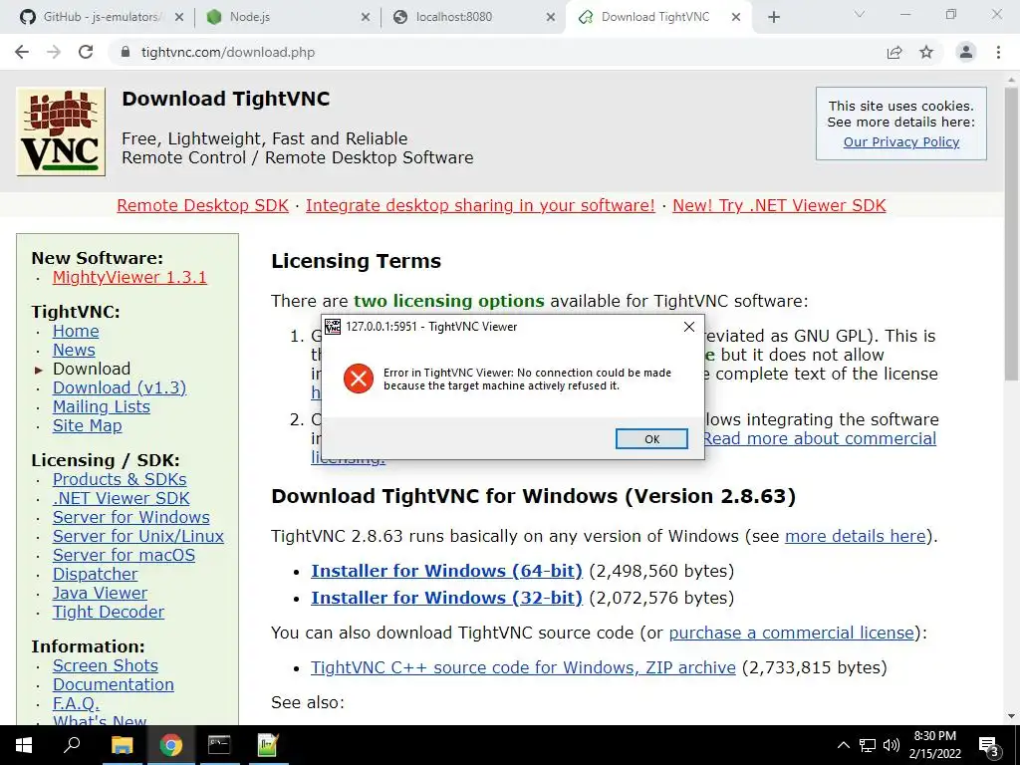Click the Chrome taskbar icon
The image size is (1020, 765).
pos(170,745)
